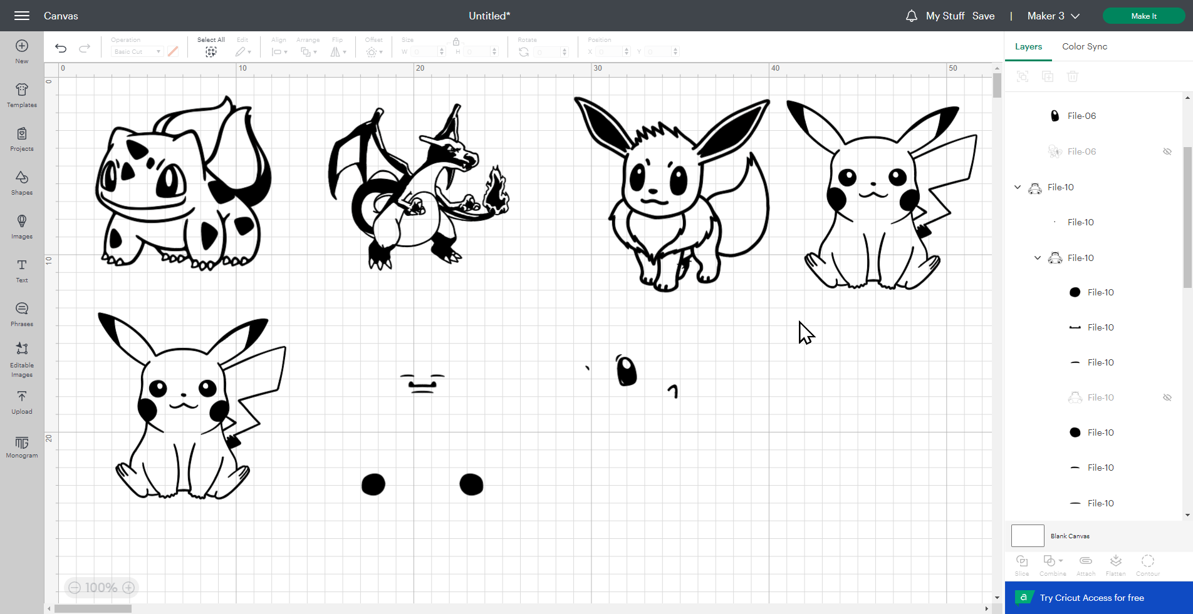Collapse the top-level File-10 group
Image resolution: width=1193 pixels, height=614 pixels.
point(1018,187)
